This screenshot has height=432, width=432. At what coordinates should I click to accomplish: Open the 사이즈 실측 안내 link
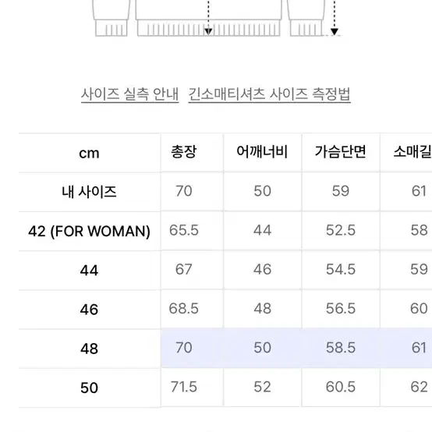[x=129, y=94]
